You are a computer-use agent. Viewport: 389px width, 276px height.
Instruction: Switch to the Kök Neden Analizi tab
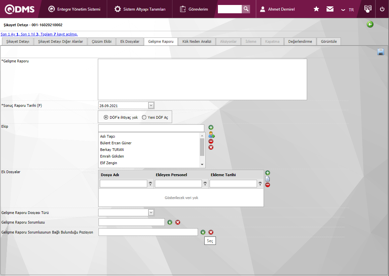(197, 41)
